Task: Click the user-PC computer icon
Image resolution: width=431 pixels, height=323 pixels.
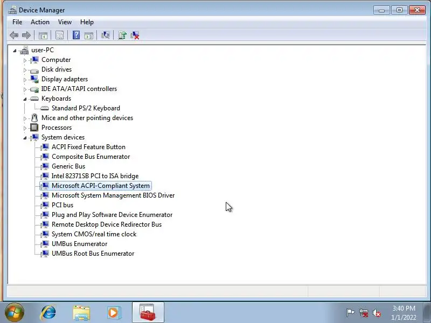Action: pyautogui.click(x=24, y=50)
